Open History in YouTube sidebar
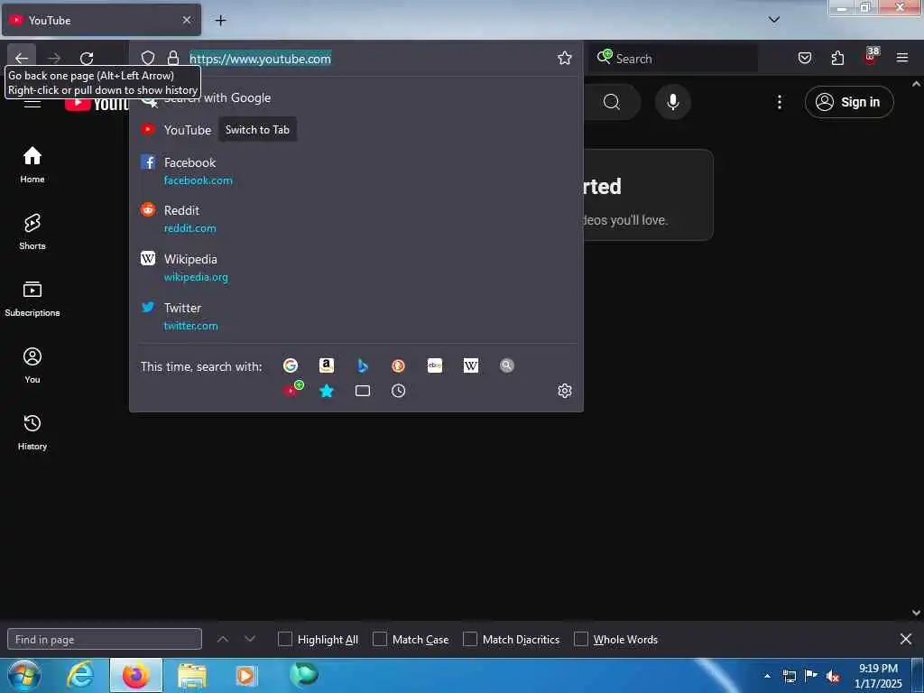Screen dimensions: 924x693 (32, 432)
